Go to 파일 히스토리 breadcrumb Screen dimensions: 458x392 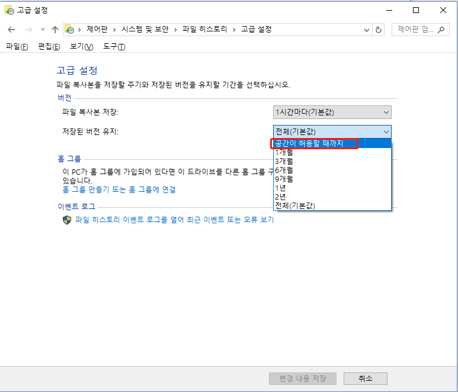[x=205, y=29]
